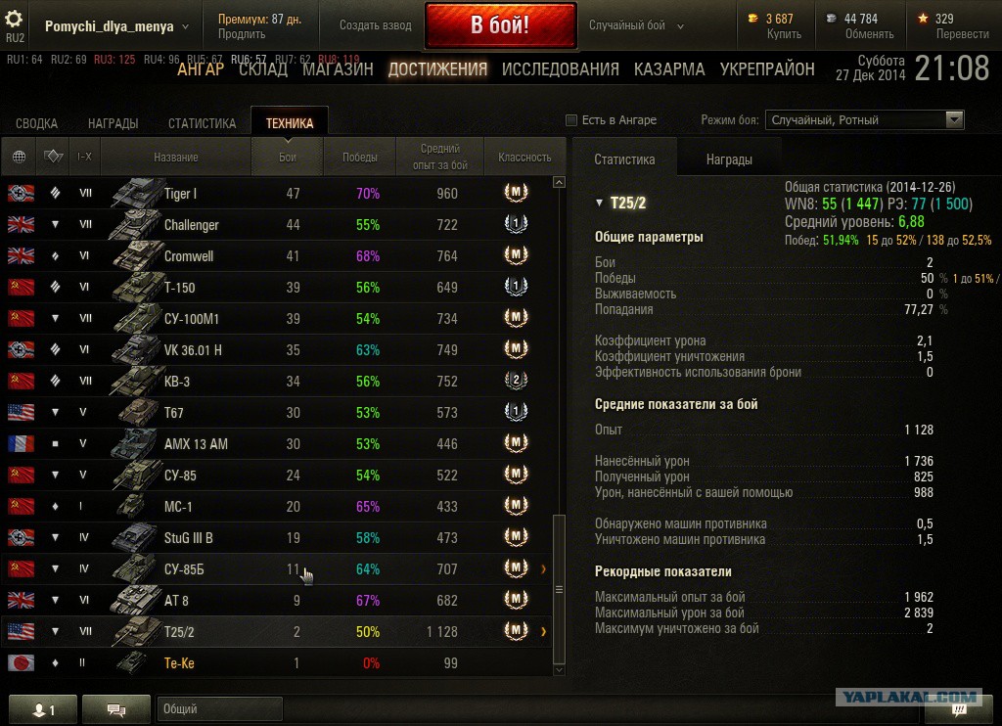Collapse the T25/2 statistics section
Screen dimensions: 1002x726
point(599,203)
